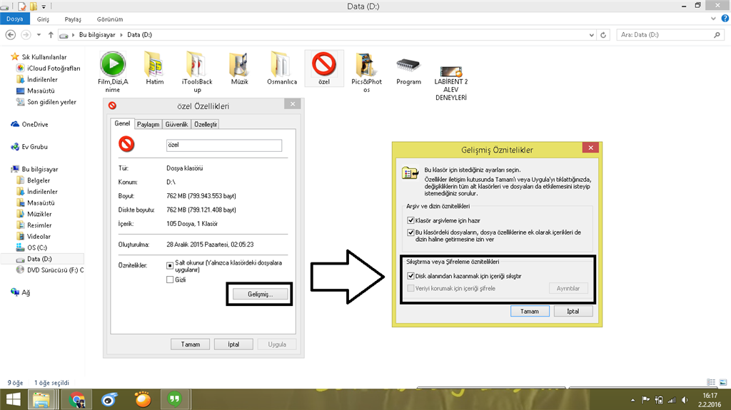The height and width of the screenshot is (410, 731).
Task: Switch to the Paylaşım tab
Action: (148, 124)
